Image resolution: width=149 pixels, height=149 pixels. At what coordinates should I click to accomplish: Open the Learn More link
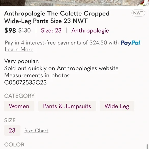(19, 49)
